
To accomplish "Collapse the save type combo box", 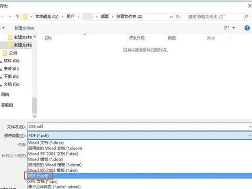I will (250, 135).
